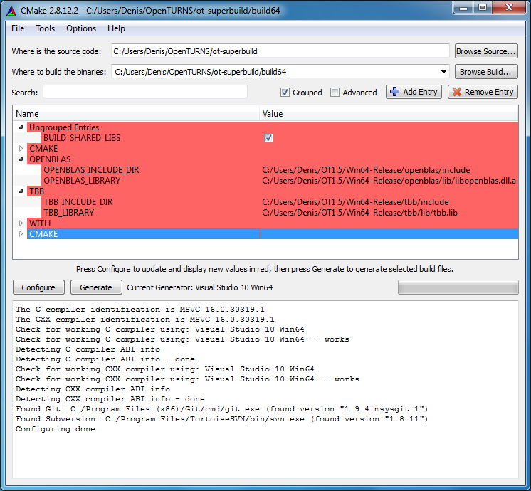Uncheck the BUILD_SHARED_LIBS checkbox
The image size is (531, 491).
coord(268,138)
